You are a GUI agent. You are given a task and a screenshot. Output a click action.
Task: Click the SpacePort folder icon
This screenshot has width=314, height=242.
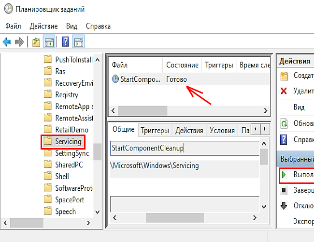48,199
